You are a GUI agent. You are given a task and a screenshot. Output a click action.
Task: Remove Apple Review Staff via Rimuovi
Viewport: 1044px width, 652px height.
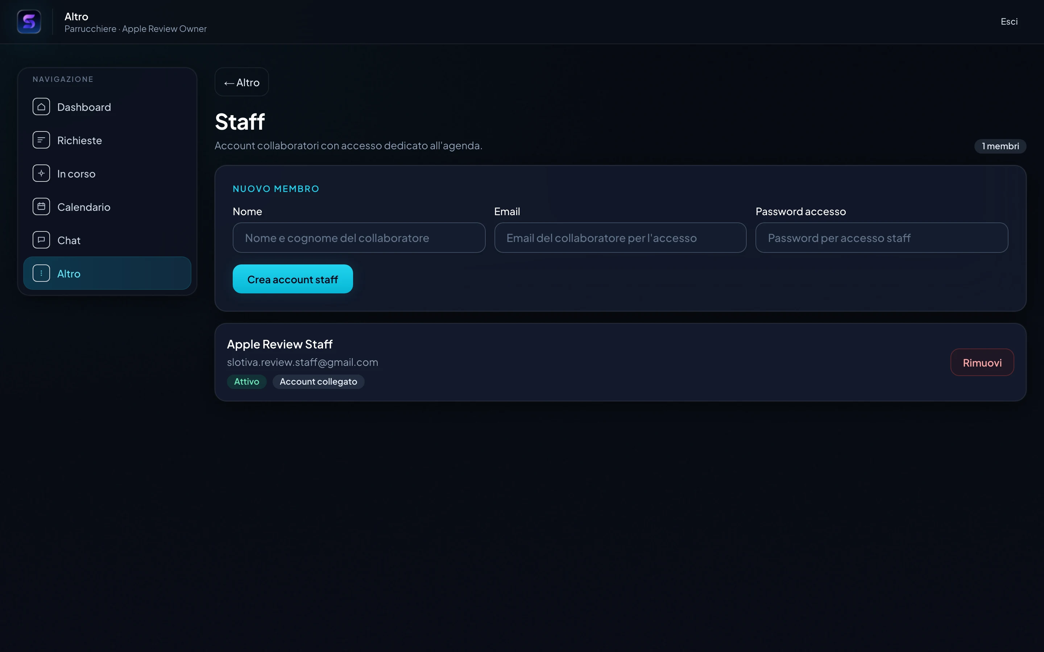click(x=982, y=362)
